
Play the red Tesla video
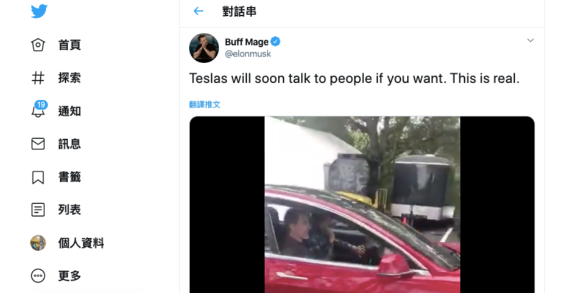(362, 204)
